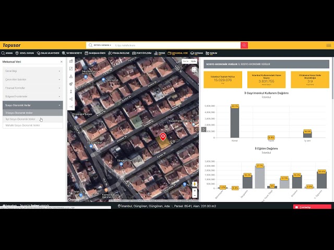Screen dimensions: 334x250
Task: Open the Katman menu
Action: tap(197, 53)
